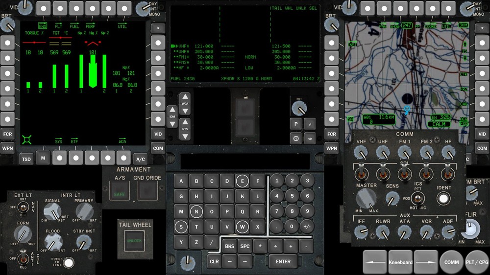Image resolution: width=490 pixels, height=275 pixels.
Task: Open TSD page on the left display
Action: tap(26, 159)
